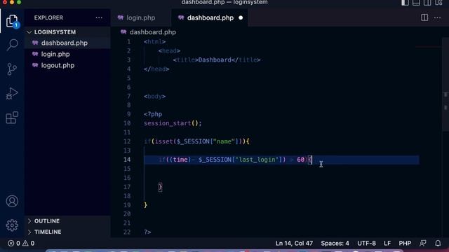Click the number 60 on line 14
Viewport: 449px width, 252px height.
click(x=301, y=160)
